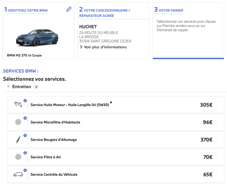Click the LA BROSSE address line
The image size is (227, 186).
point(89,37)
